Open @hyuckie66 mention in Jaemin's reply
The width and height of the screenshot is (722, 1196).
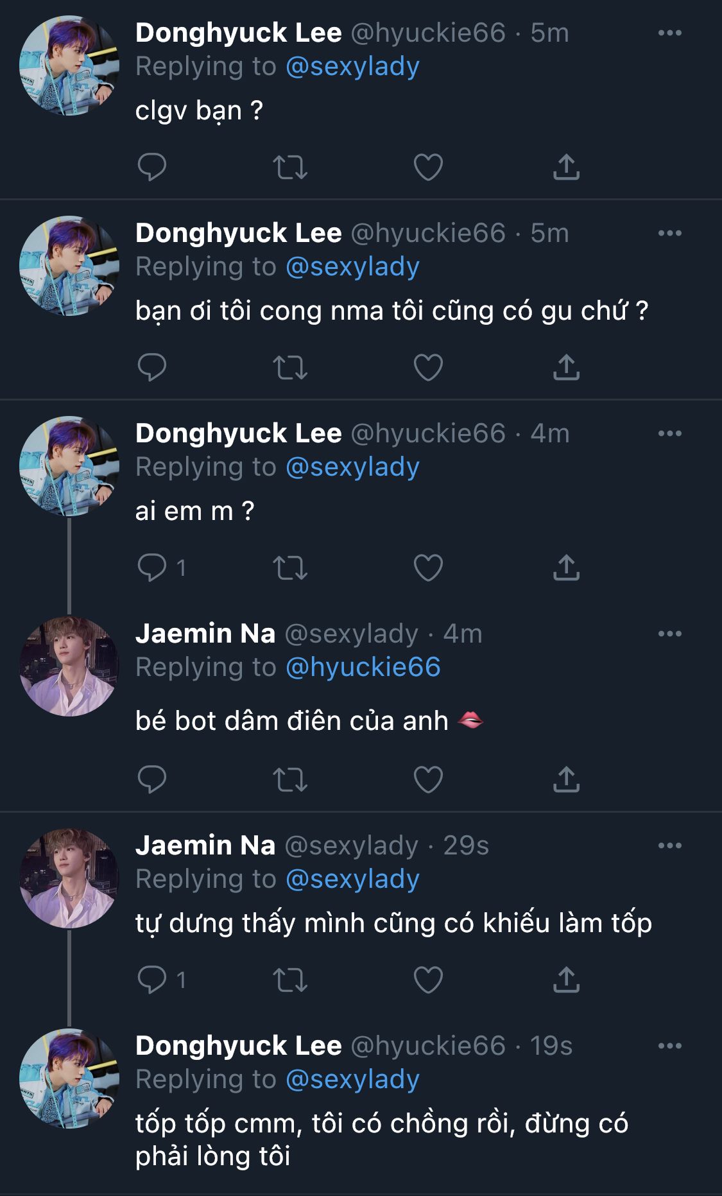click(363, 667)
